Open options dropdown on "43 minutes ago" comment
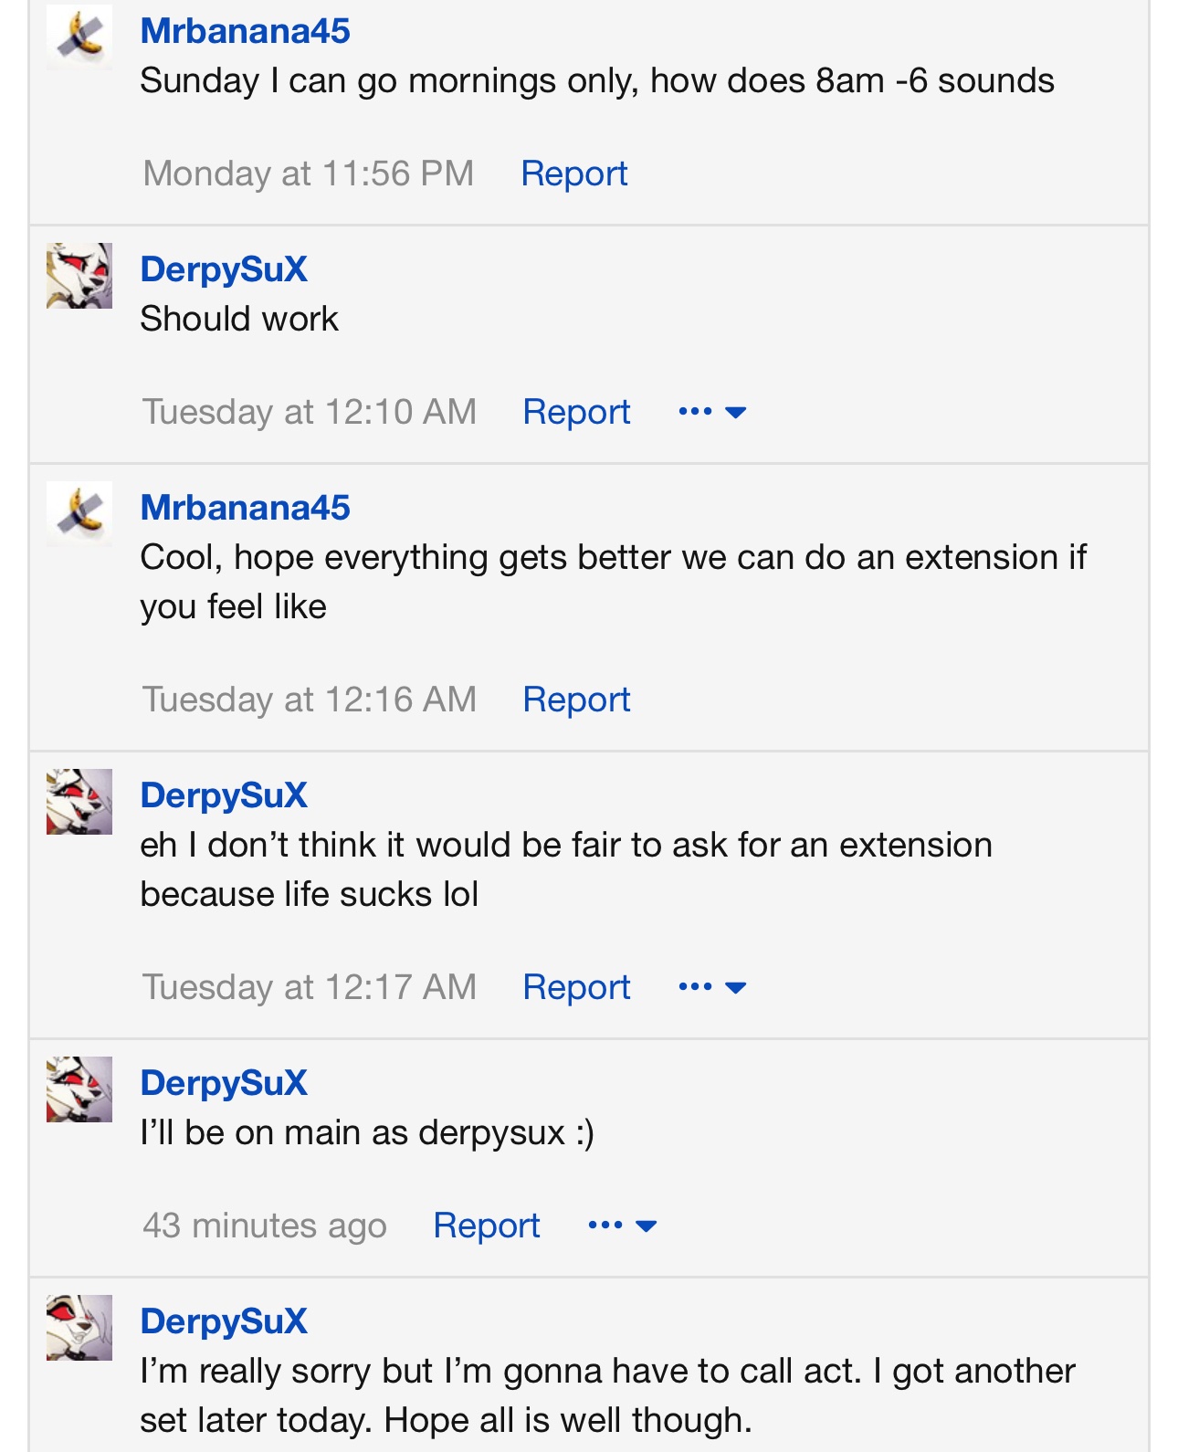The image size is (1178, 1452). pos(623,1226)
